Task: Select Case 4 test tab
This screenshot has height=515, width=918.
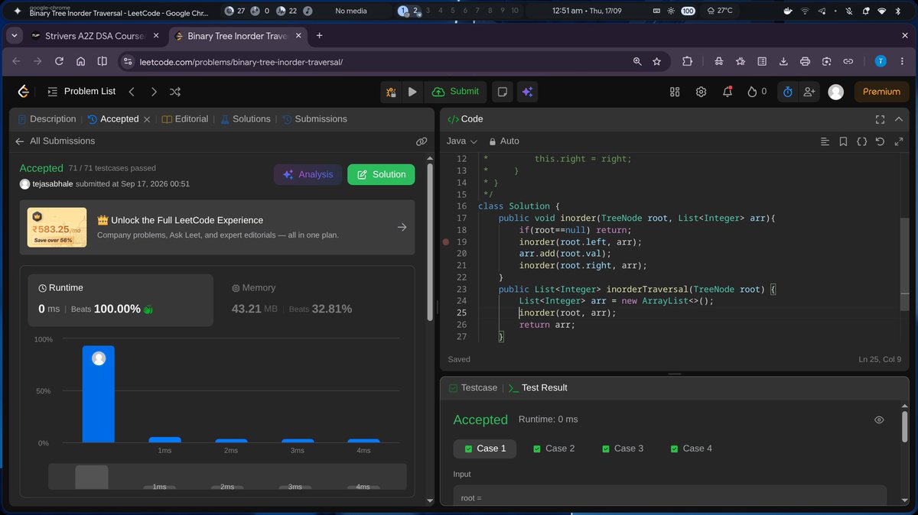Action: pyautogui.click(x=691, y=449)
